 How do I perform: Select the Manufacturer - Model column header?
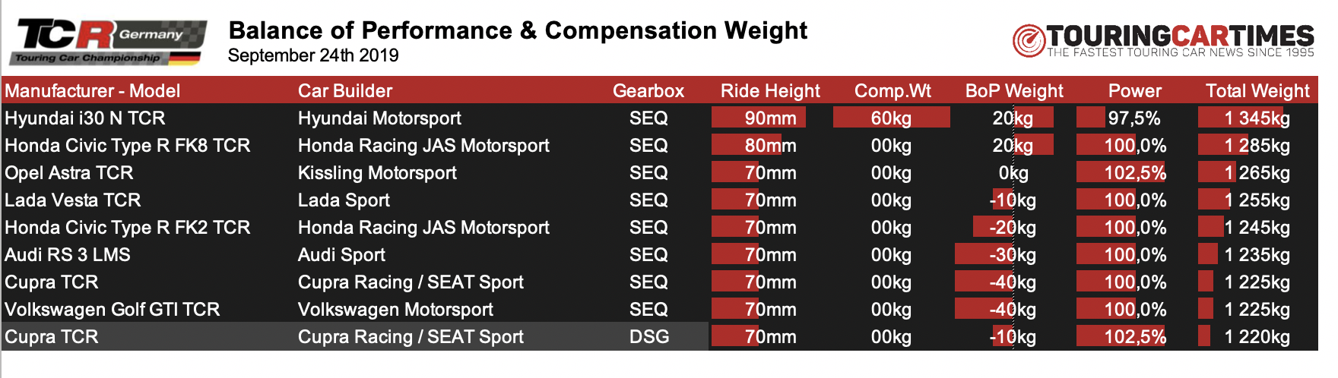[x=93, y=91]
